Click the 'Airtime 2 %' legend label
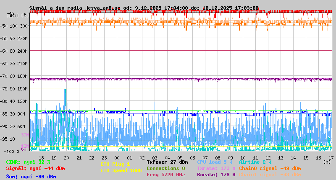The width and height of the screenshot is (336, 180). (255, 162)
